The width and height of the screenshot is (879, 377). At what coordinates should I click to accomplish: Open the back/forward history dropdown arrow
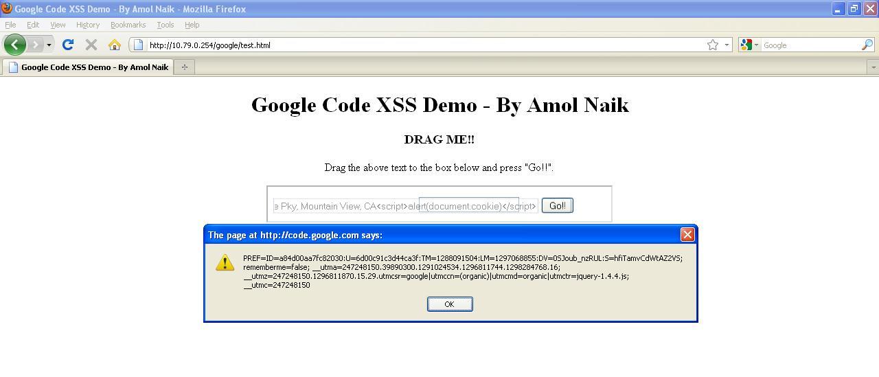[x=49, y=45]
